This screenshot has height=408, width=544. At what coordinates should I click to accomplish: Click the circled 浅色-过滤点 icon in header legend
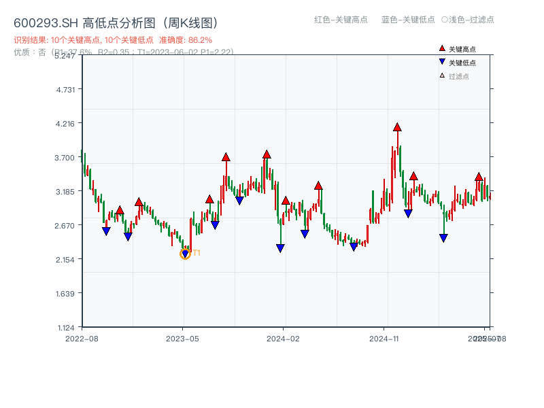click(445, 20)
